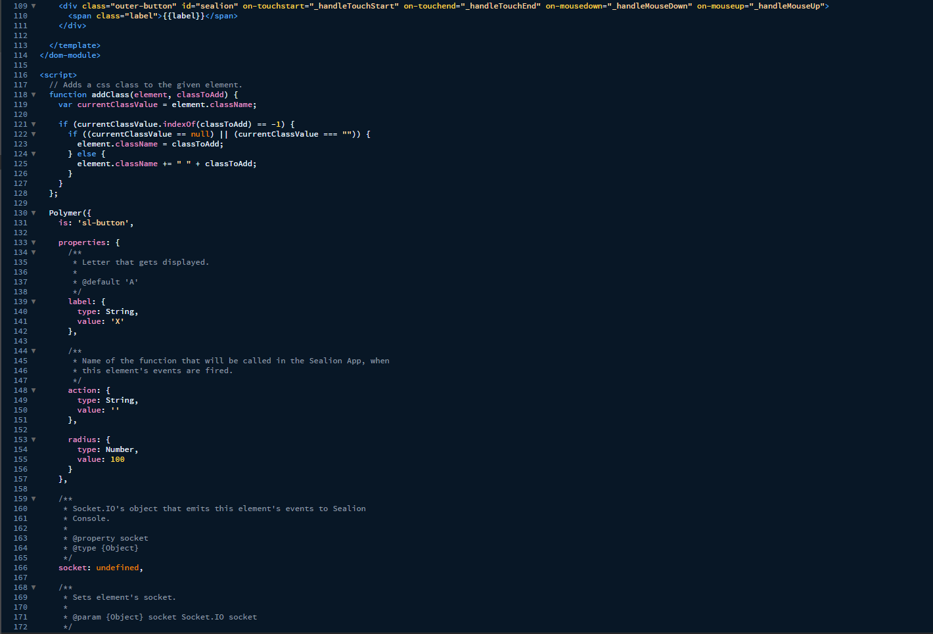Click the value: 'X' label default
This screenshot has height=634, width=933.
click(101, 321)
